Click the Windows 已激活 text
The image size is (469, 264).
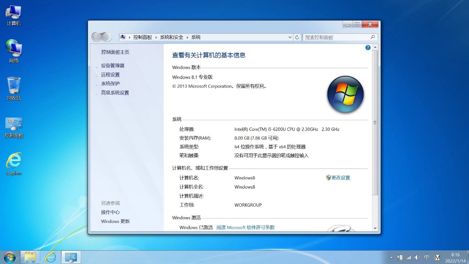click(196, 227)
